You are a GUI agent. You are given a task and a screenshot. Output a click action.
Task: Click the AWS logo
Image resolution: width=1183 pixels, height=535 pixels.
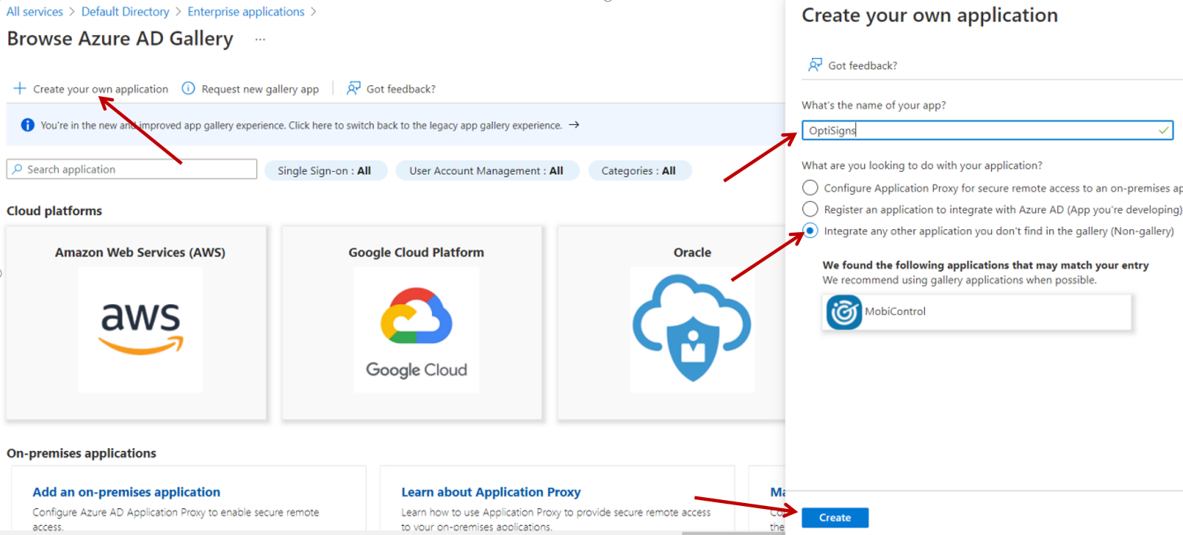[141, 330]
